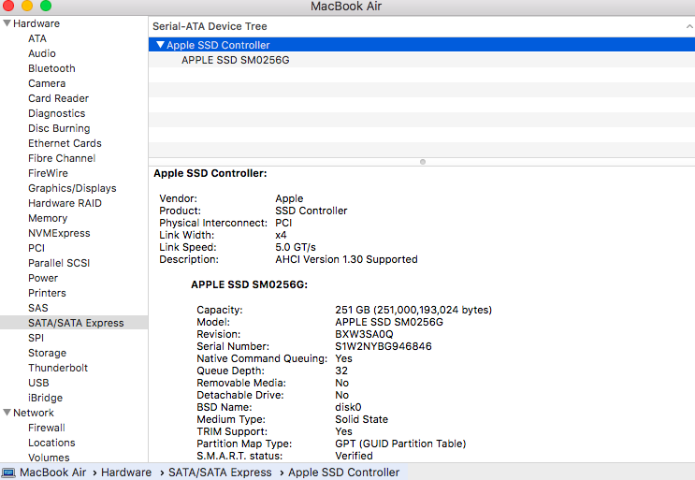Click the S.M.A.R.T. status value Verified
This screenshot has width=695, height=480.
(354, 456)
